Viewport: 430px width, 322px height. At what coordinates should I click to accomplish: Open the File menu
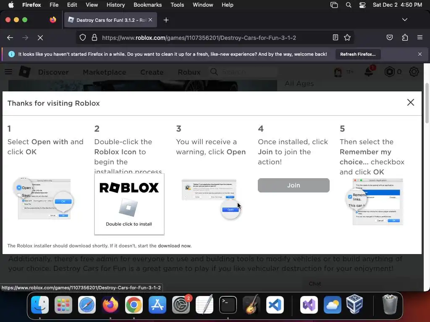pos(54,5)
